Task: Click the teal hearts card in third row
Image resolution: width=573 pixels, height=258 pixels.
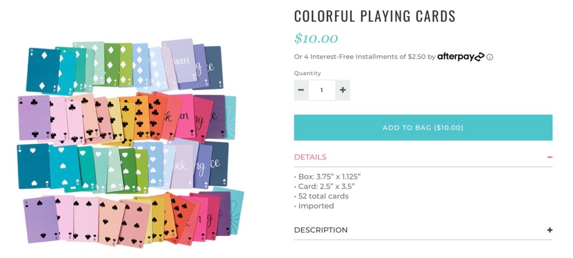Action: [32, 166]
